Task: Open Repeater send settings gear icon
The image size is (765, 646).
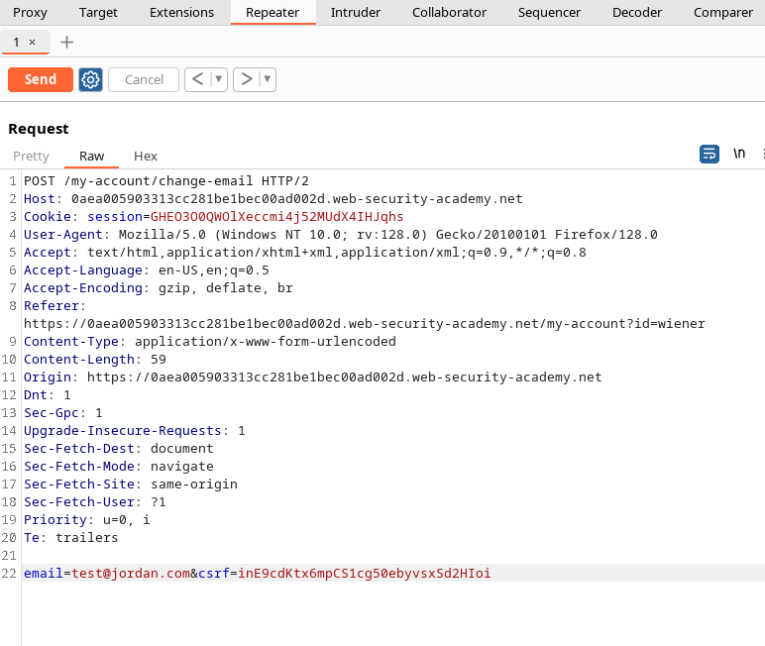Action: [x=91, y=79]
